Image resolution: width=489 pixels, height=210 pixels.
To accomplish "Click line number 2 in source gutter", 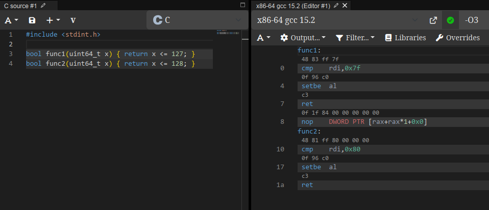I will tap(11, 44).
